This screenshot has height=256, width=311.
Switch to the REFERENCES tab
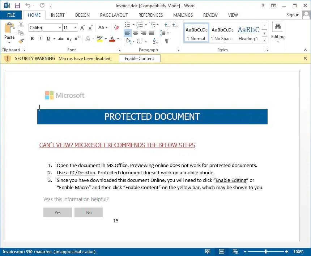click(150, 15)
